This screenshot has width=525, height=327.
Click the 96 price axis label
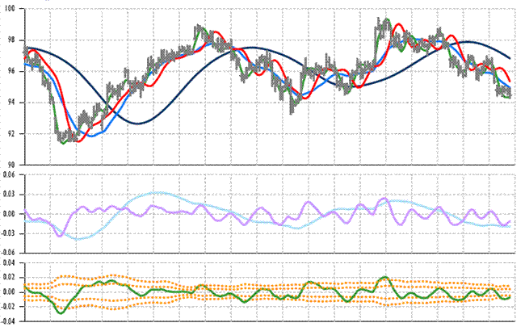pos(11,71)
